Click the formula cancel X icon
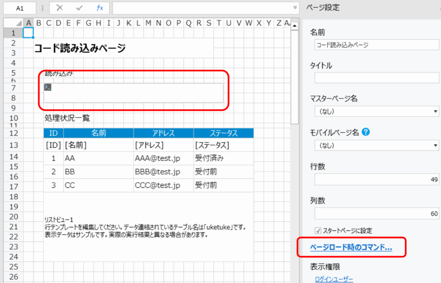The height and width of the screenshot is (283, 441). click(x=60, y=8)
